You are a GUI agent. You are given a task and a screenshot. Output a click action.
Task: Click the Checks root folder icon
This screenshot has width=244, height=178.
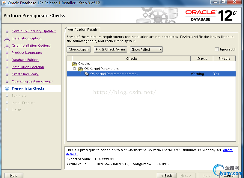[75, 64]
